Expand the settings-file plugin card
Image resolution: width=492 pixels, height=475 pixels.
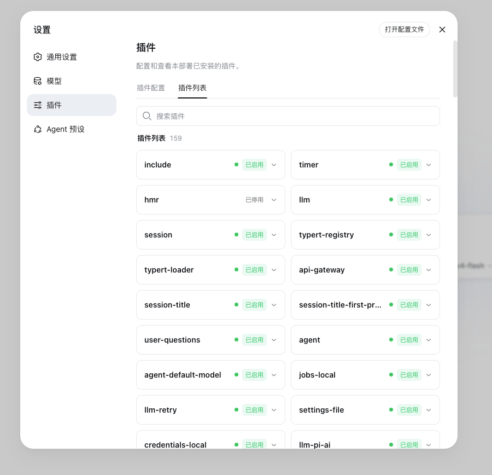click(x=429, y=410)
